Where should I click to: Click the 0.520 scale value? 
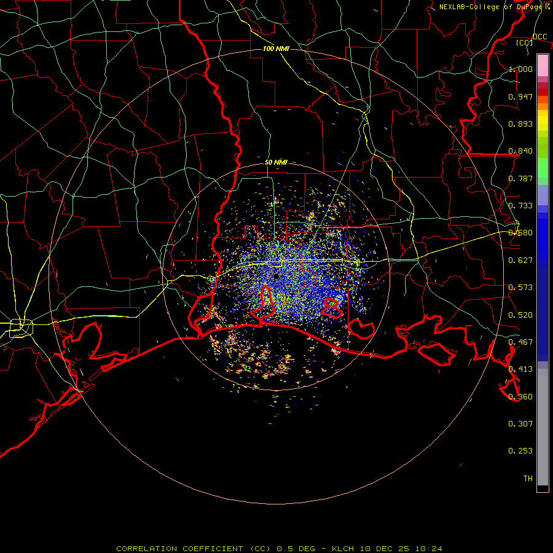coord(520,315)
